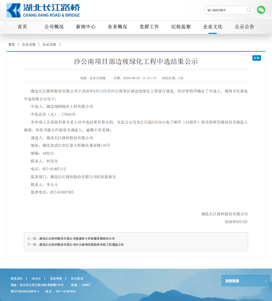Open the 业务概况 navigation tab
Viewport: 272px width, 301px height.
point(118,27)
